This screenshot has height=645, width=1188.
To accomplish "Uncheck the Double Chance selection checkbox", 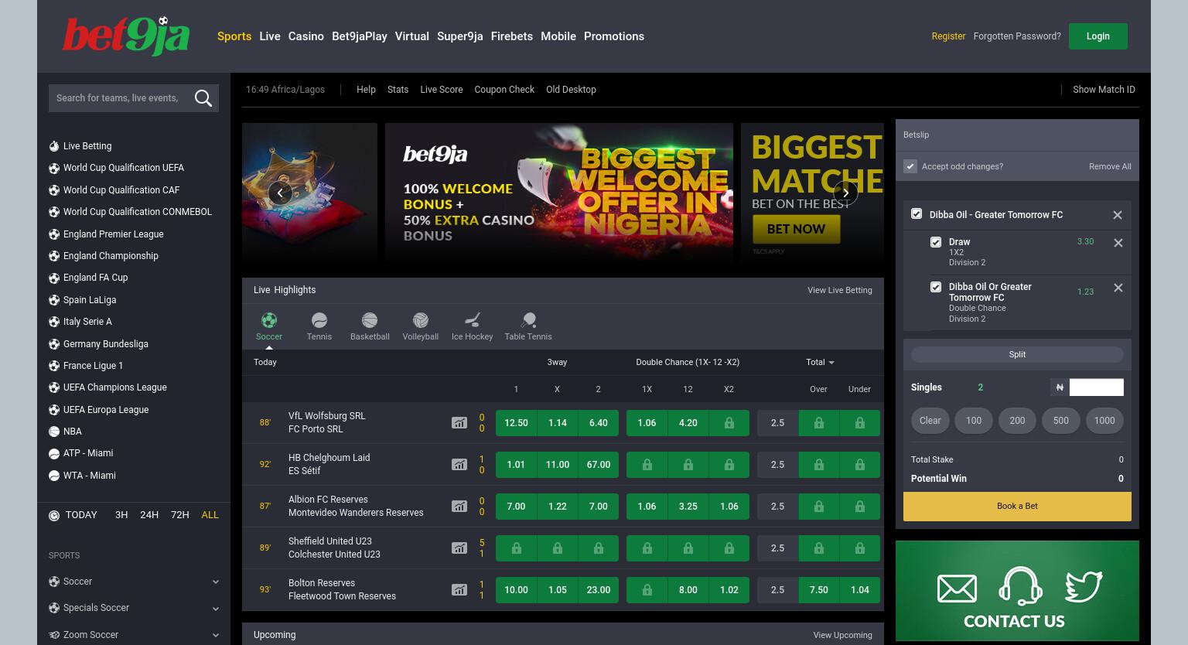I will pos(936,287).
